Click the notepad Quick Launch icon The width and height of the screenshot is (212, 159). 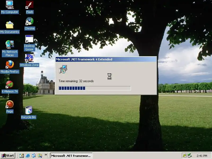(x=22, y=156)
